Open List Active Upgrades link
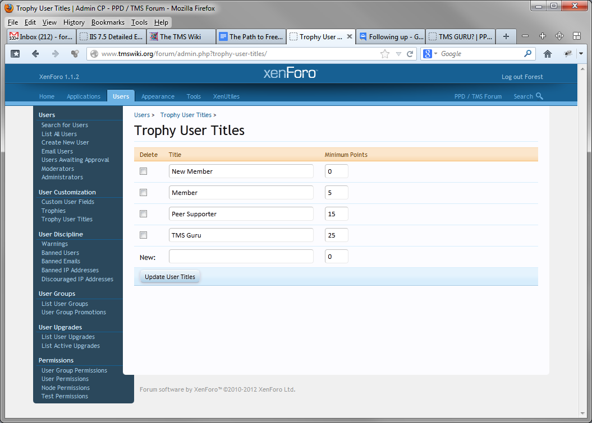This screenshot has height=423, width=592. pyautogui.click(x=71, y=346)
